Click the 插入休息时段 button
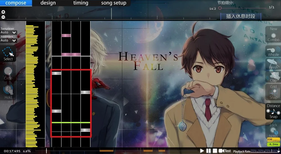The image size is (281, 154). click(x=241, y=16)
